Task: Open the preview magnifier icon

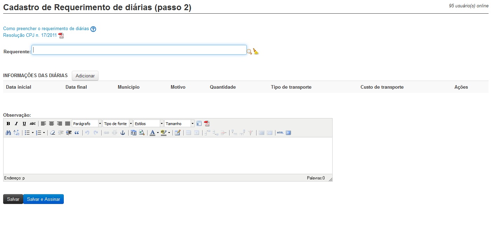Action: click(x=142, y=133)
